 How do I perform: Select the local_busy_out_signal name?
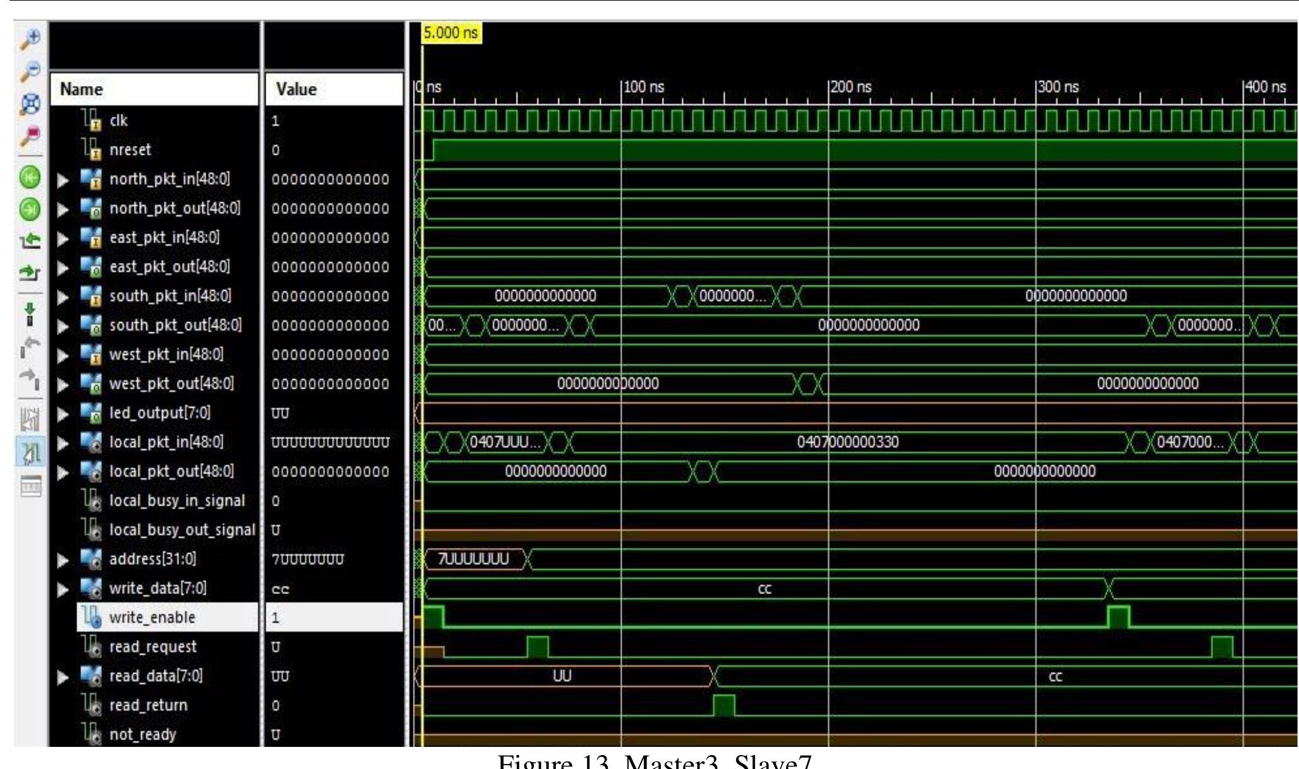click(x=182, y=530)
